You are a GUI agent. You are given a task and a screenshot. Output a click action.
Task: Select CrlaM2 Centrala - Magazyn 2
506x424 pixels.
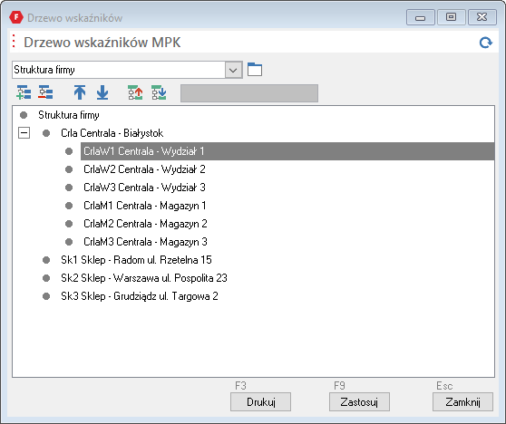[145, 224]
